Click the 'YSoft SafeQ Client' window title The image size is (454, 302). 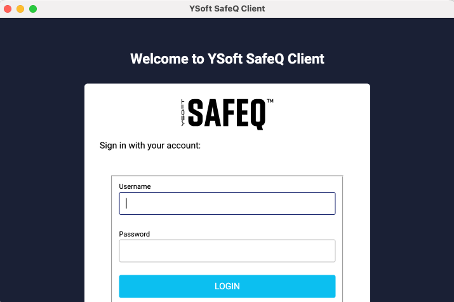[x=227, y=9]
